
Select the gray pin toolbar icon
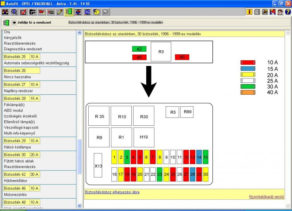(105, 12)
